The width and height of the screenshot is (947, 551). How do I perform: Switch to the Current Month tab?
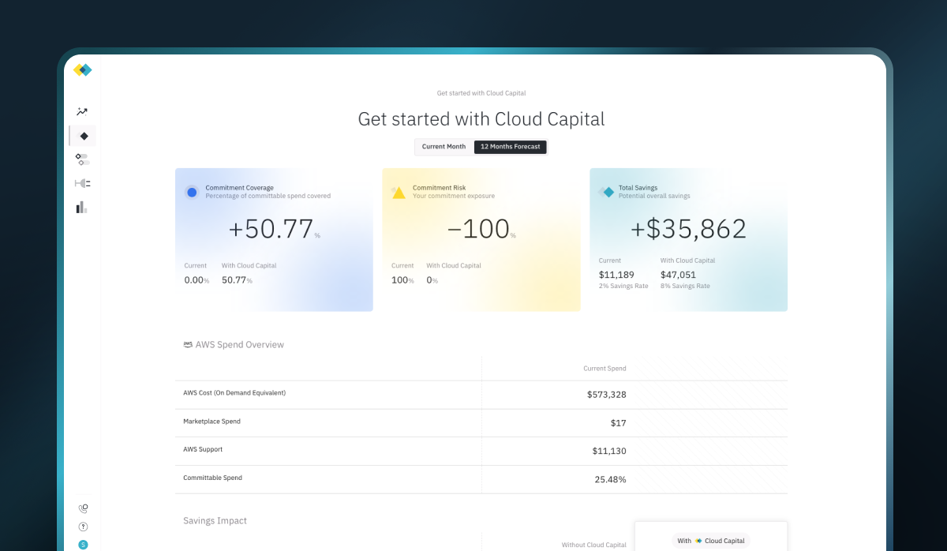click(x=444, y=147)
